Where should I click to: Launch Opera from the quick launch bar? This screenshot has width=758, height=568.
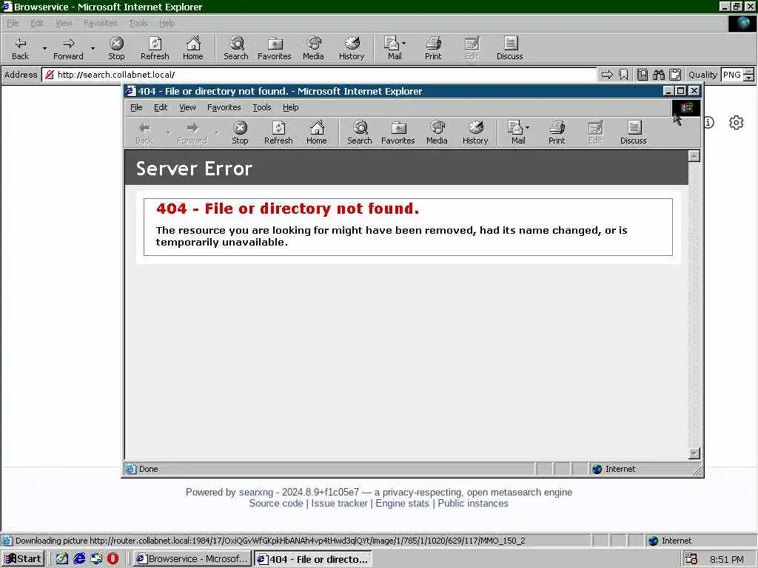[x=113, y=559]
